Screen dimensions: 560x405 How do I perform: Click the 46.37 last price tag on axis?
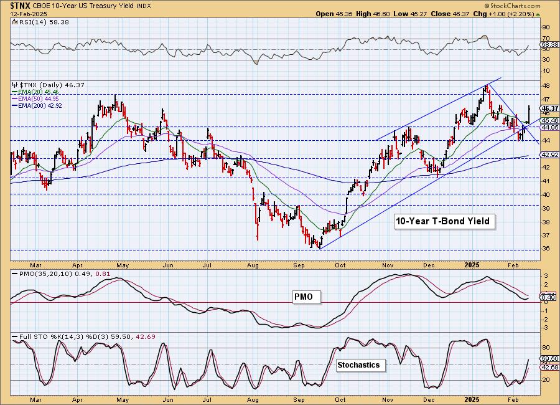point(550,108)
